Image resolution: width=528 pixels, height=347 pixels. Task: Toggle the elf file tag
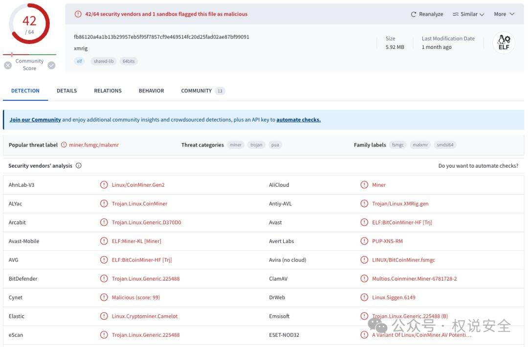80,61
